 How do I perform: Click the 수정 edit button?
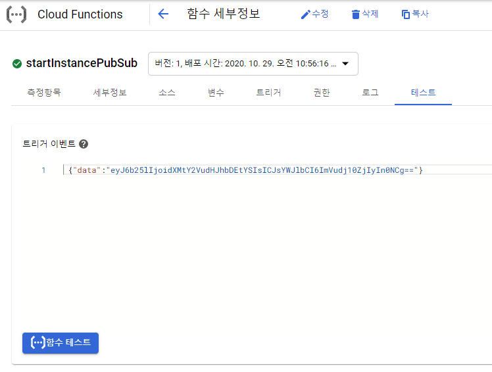(x=314, y=14)
